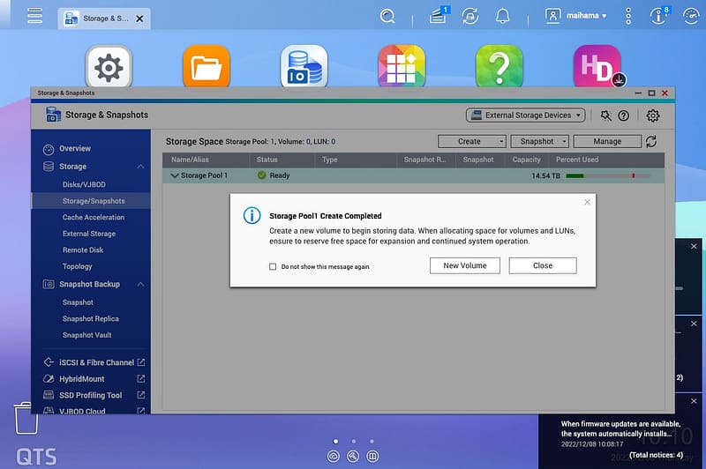Select Snapshot under Snapshot Backup in sidebar
Viewport: 706px width, 469px height.
(x=78, y=302)
